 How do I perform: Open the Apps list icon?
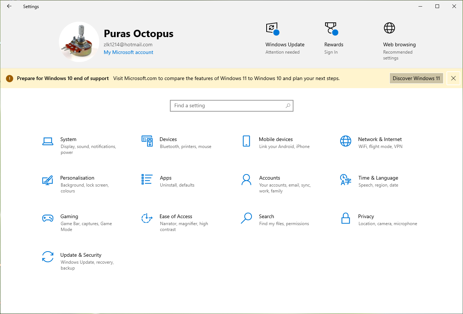[x=147, y=179]
